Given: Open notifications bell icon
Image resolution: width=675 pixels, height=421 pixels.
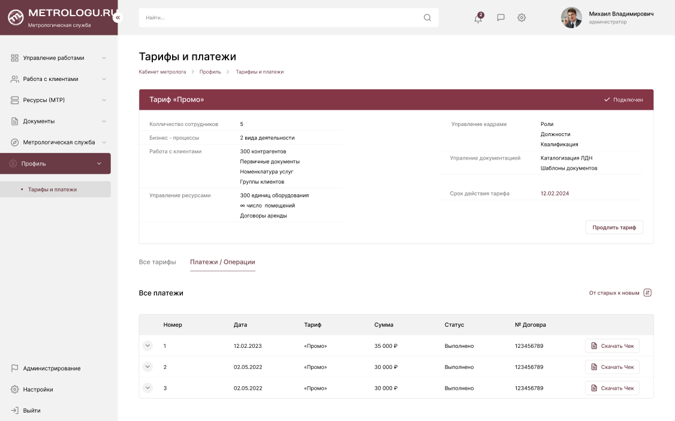Looking at the screenshot, I should (478, 18).
